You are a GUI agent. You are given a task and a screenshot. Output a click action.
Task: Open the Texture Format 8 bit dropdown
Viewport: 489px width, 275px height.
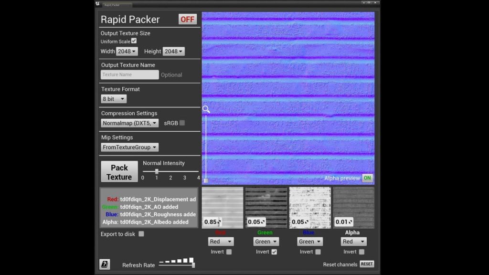point(114,99)
